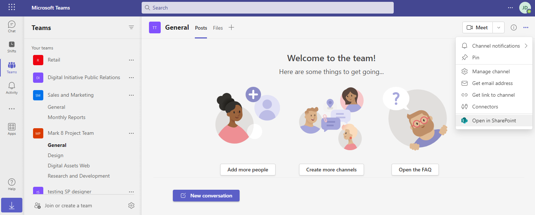Open the Activity feed bell

(12, 88)
